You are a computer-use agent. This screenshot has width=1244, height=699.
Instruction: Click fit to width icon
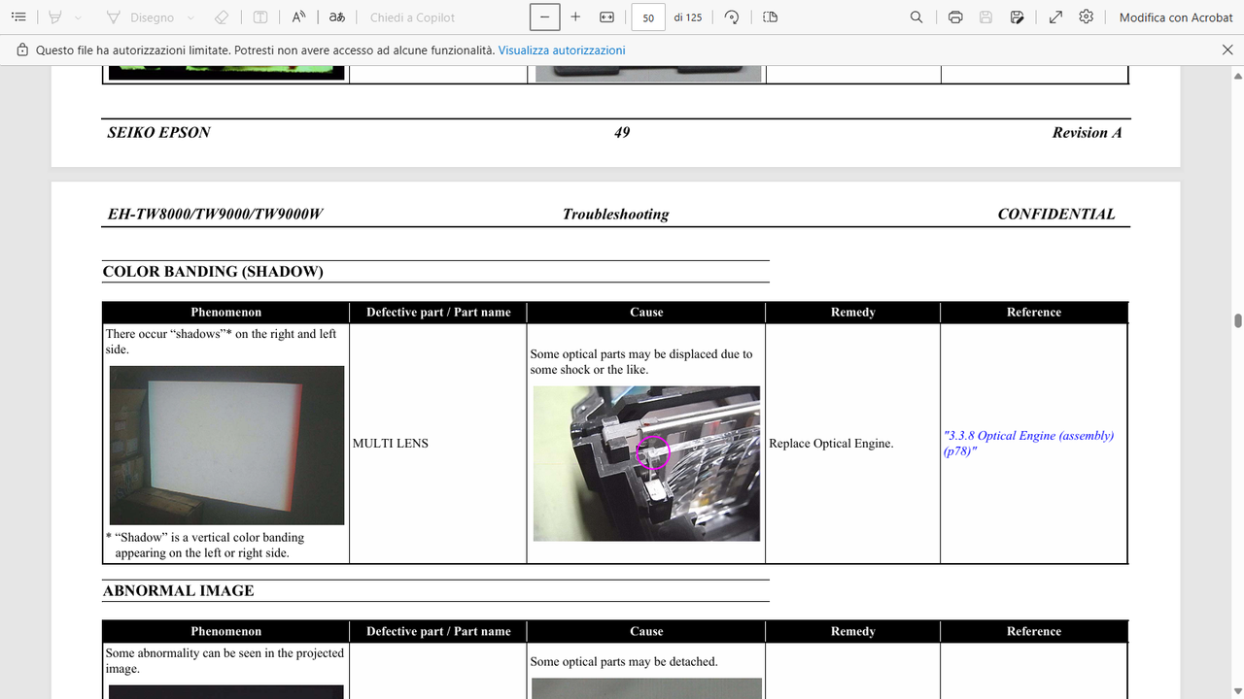[x=606, y=17]
